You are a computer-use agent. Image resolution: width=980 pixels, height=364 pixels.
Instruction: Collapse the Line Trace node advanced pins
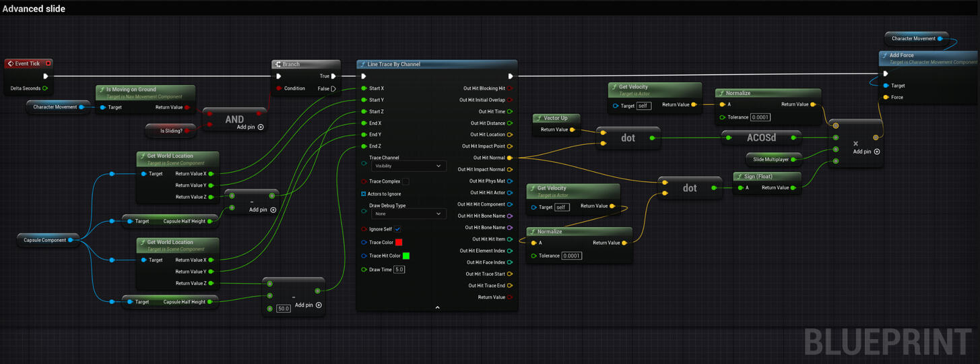[437, 307]
